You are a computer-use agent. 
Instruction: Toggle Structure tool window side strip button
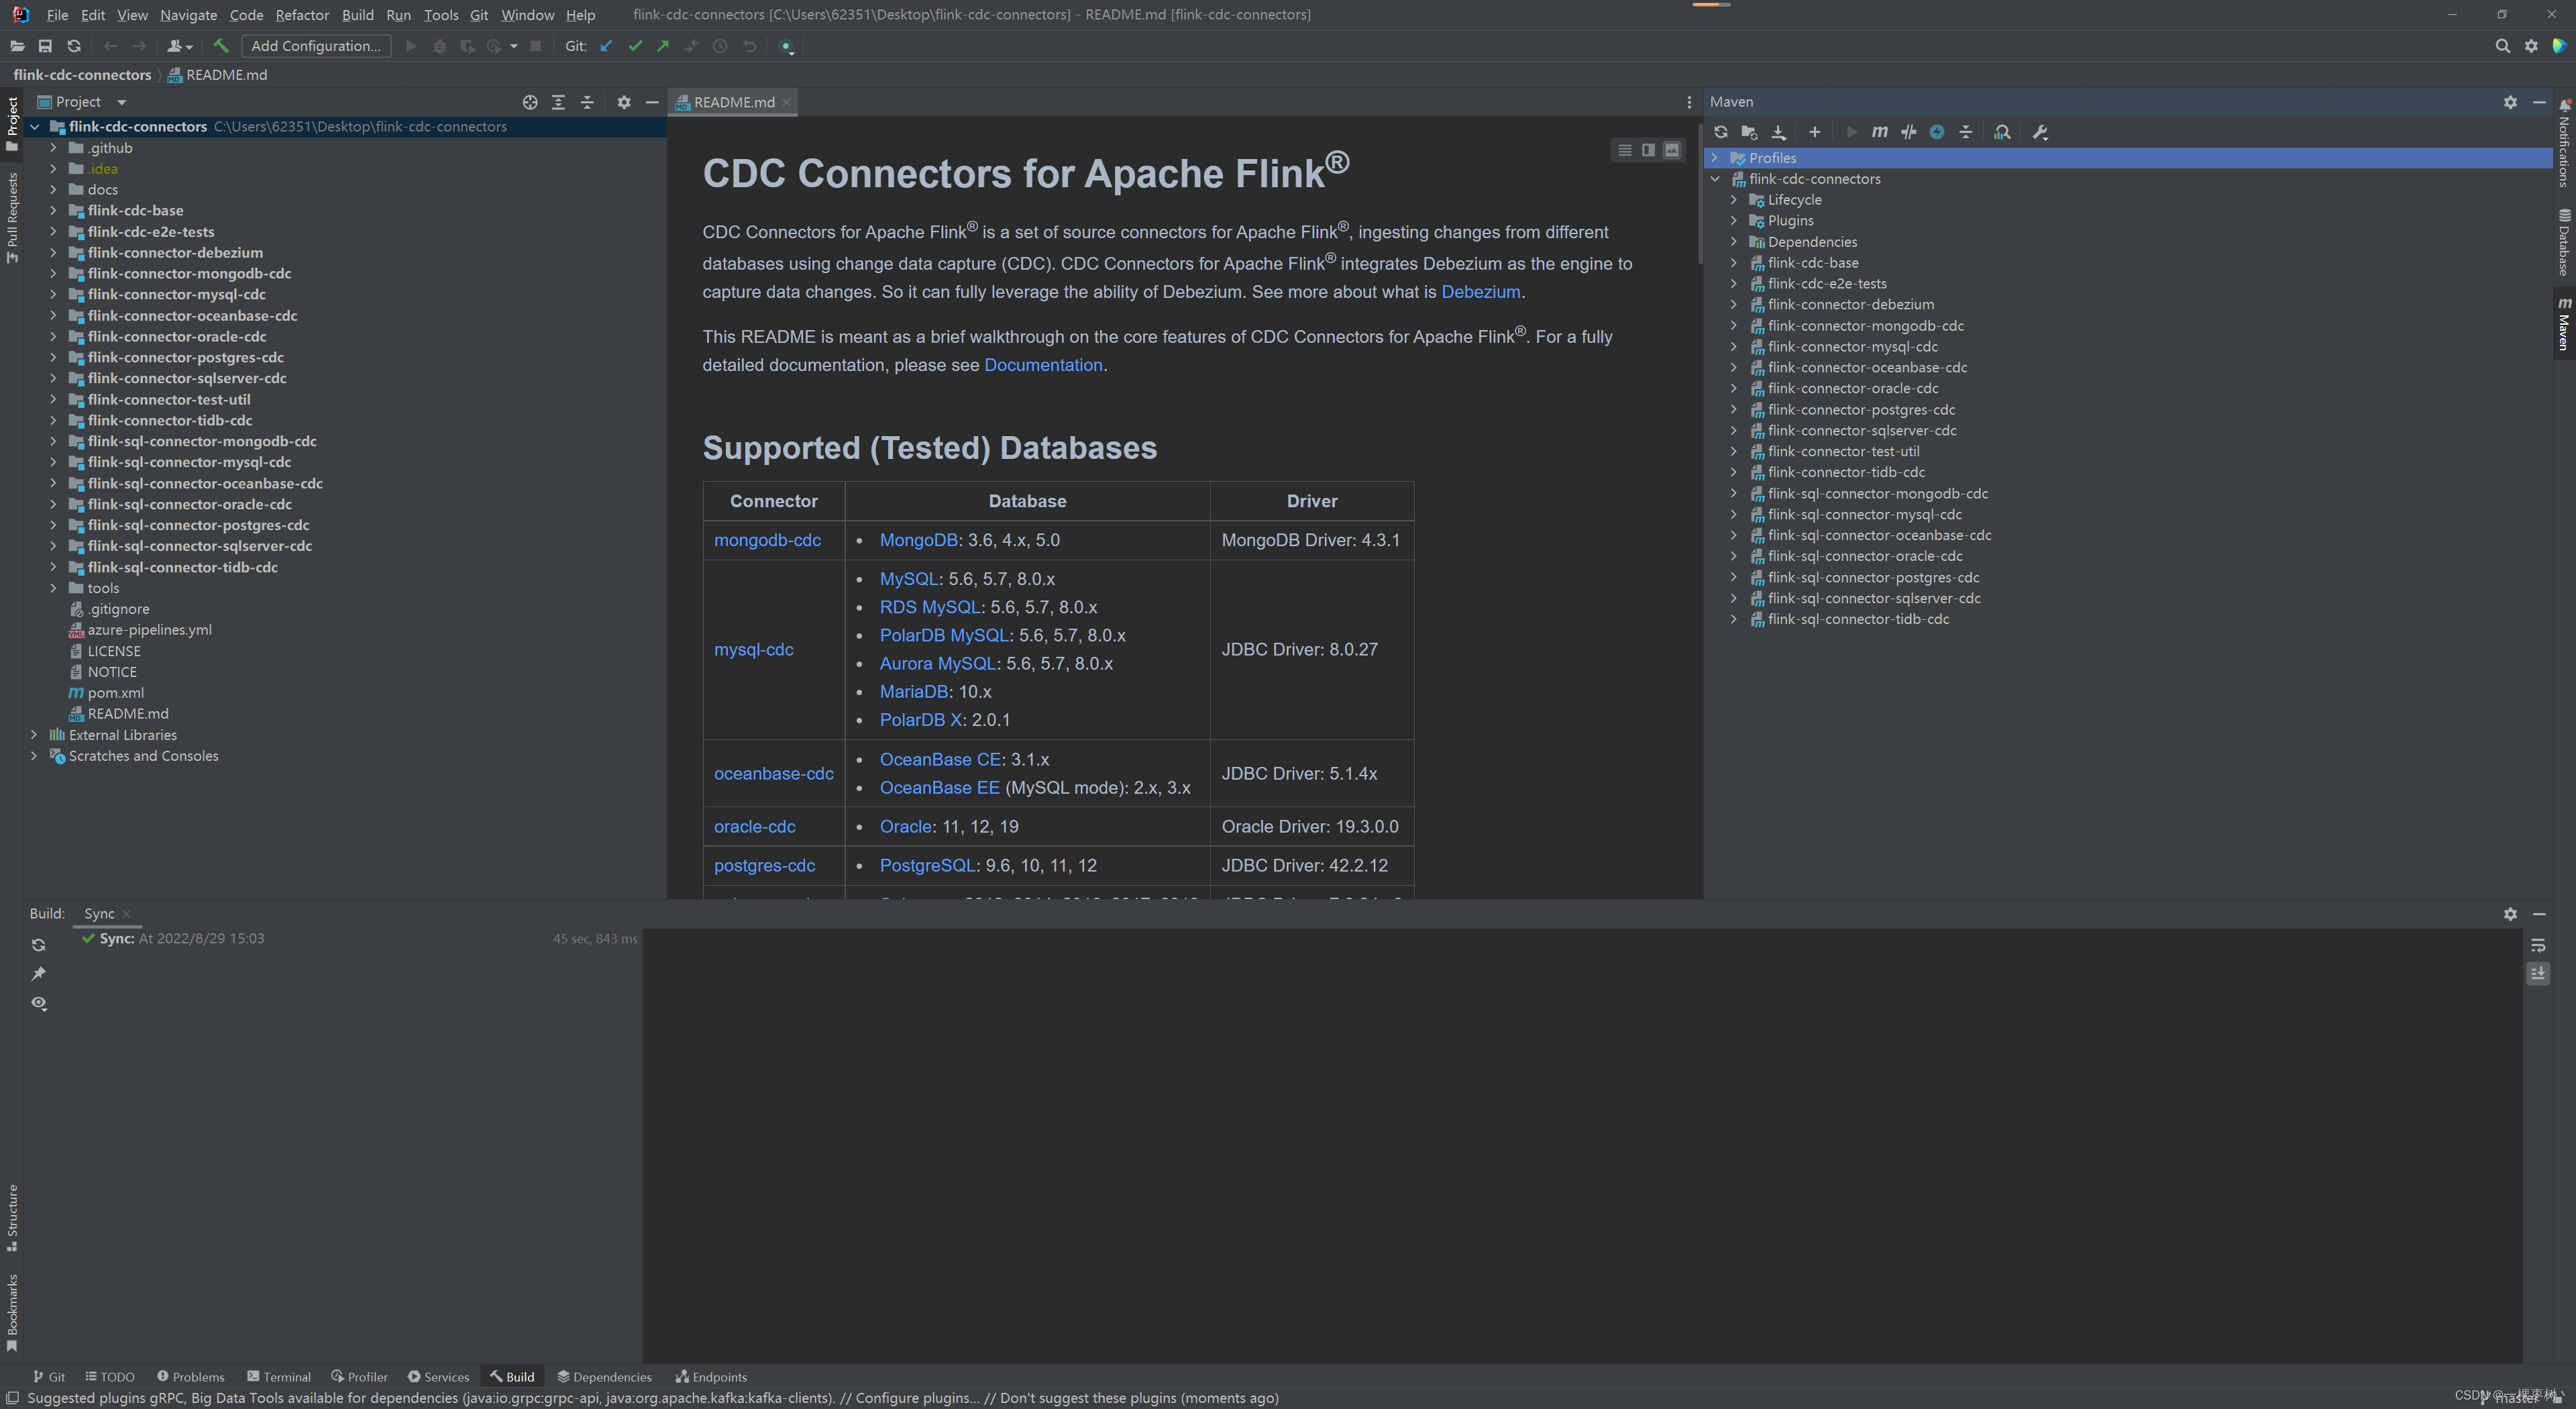click(12, 1218)
